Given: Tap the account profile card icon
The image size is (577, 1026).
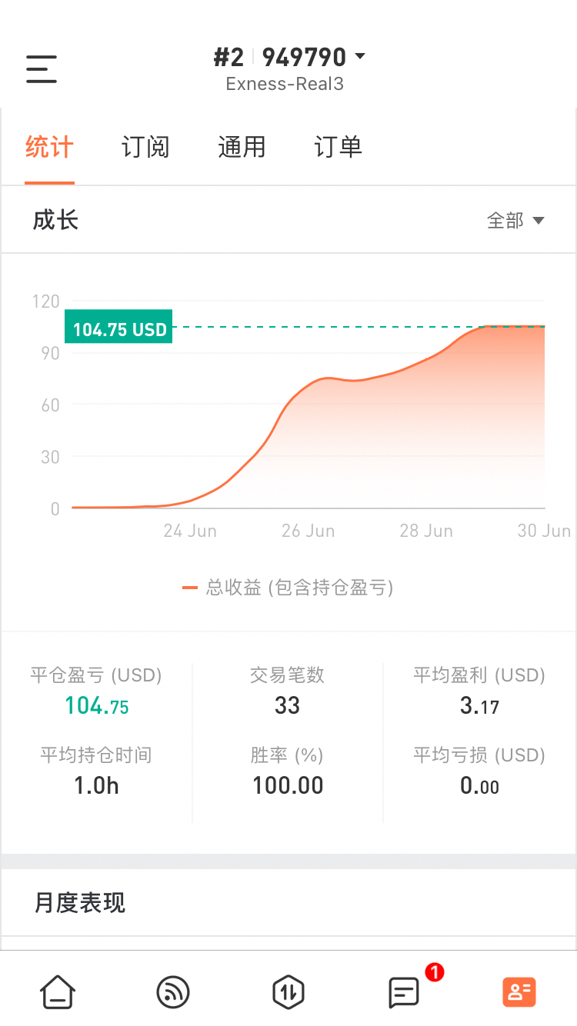Looking at the screenshot, I should coord(519,992).
